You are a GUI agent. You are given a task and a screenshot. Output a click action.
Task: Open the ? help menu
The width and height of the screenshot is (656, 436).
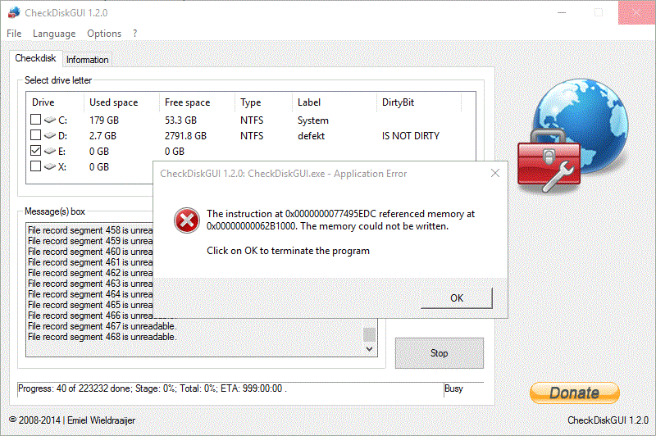click(x=134, y=34)
